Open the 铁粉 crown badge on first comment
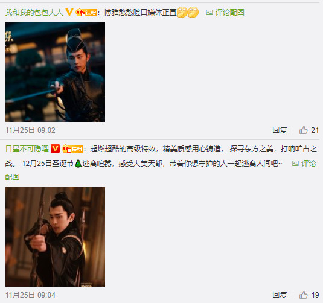This screenshot has width=323, height=303. (86, 12)
